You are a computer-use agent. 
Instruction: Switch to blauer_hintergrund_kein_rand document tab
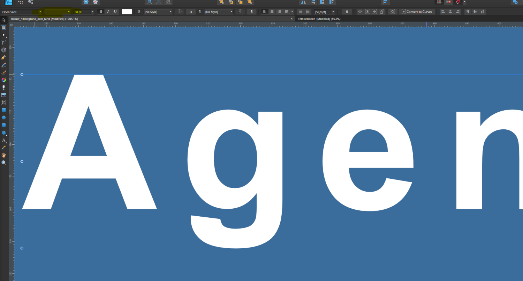[44, 18]
